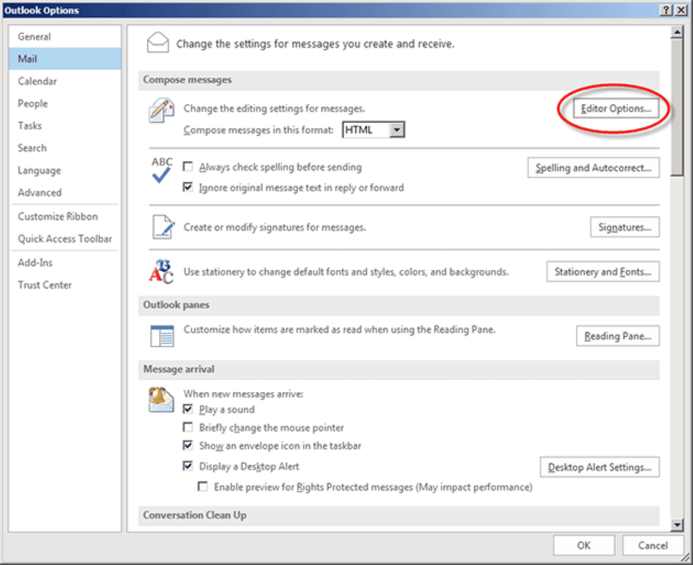The width and height of the screenshot is (693, 565).
Task: Open the People options category
Action: click(65, 103)
